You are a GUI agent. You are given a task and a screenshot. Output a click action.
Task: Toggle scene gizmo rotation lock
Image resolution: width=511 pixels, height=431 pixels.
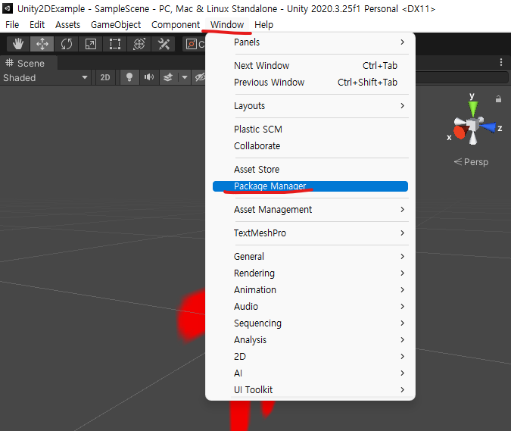[x=498, y=98]
